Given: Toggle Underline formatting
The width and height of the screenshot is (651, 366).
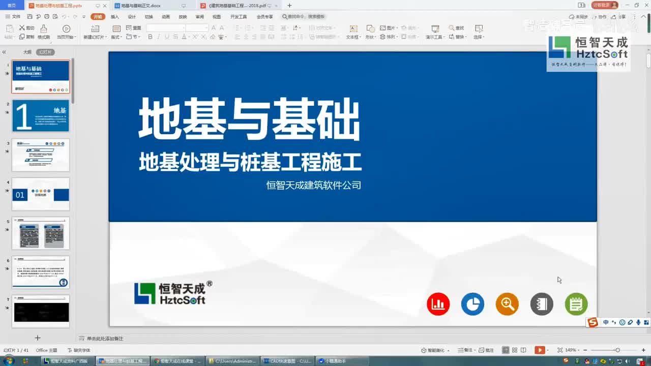Looking at the screenshot, I should [167, 37].
